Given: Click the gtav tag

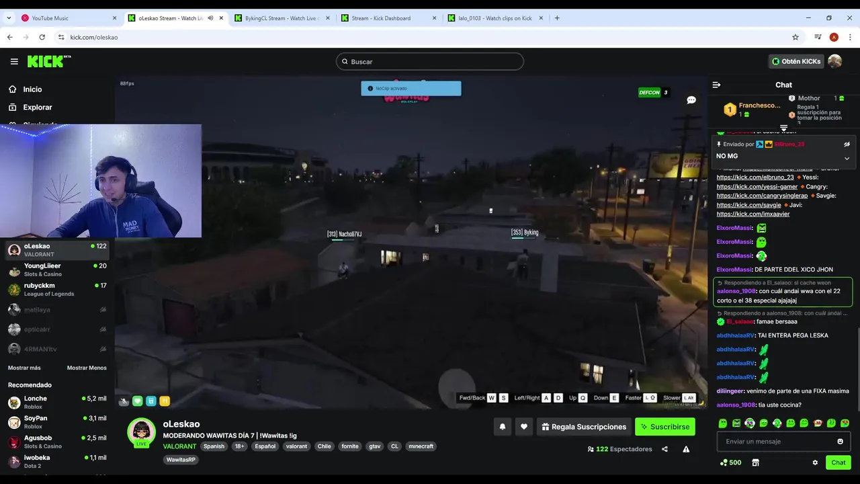Looking at the screenshot, I should (374, 446).
